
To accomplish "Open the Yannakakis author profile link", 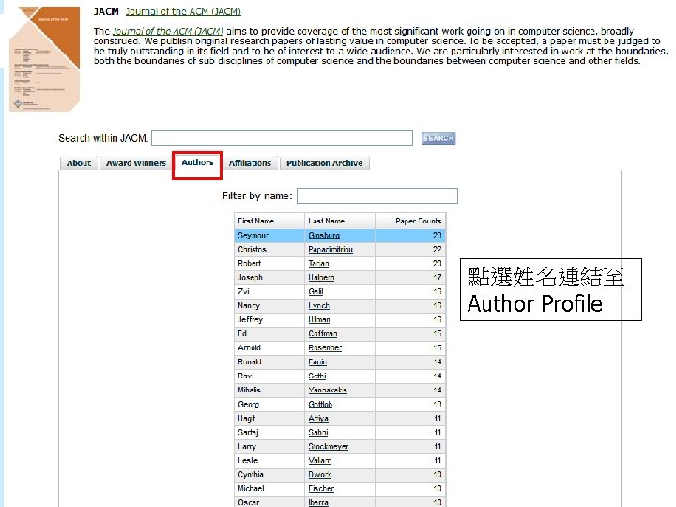I will (328, 391).
